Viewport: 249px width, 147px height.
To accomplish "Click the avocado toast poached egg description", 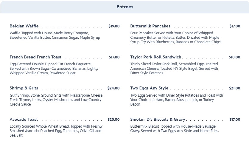I will (x=55, y=131).
